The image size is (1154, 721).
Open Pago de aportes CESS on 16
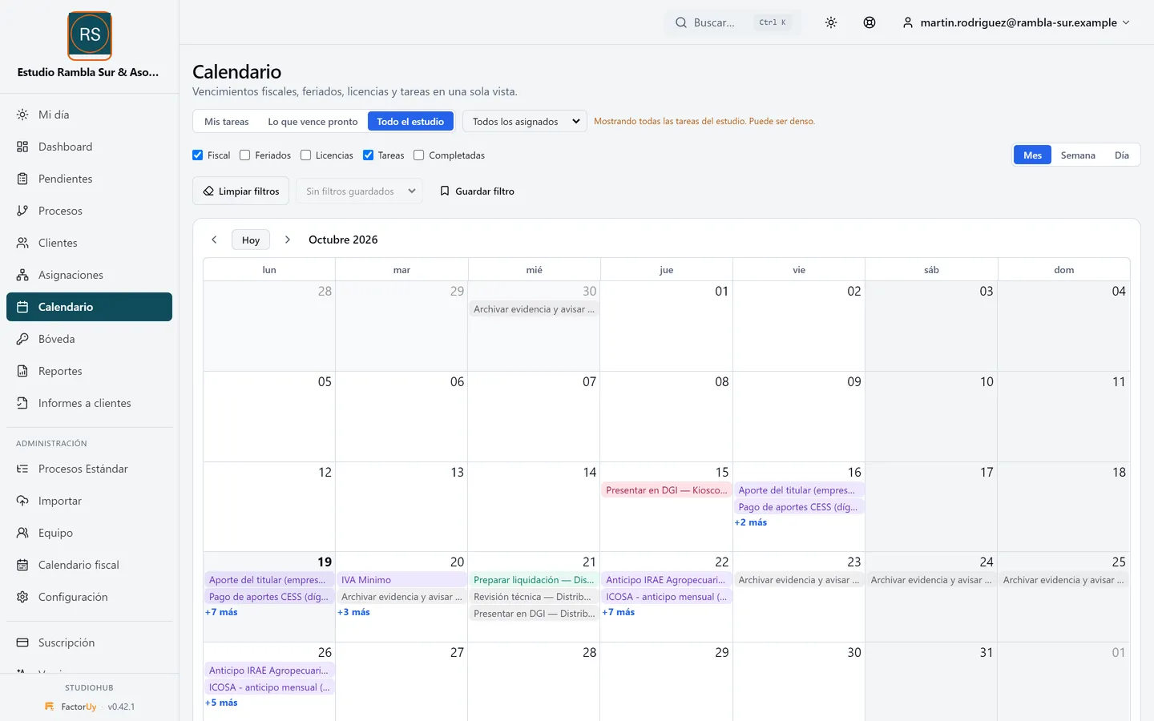click(x=799, y=507)
